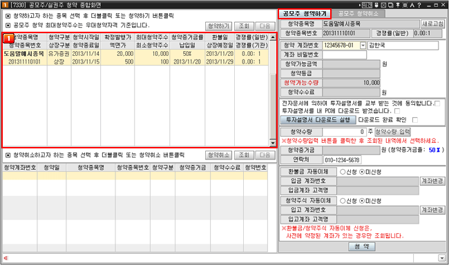
Task: Click the crosshair target icon in title bar
Action: (405, 5)
